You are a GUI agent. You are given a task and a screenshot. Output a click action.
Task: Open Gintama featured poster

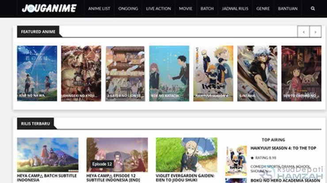pos(257,73)
